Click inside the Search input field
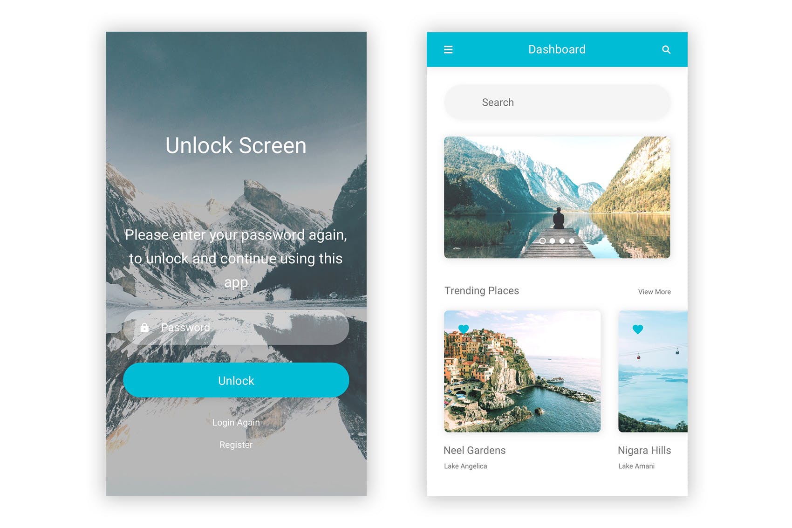 click(557, 102)
